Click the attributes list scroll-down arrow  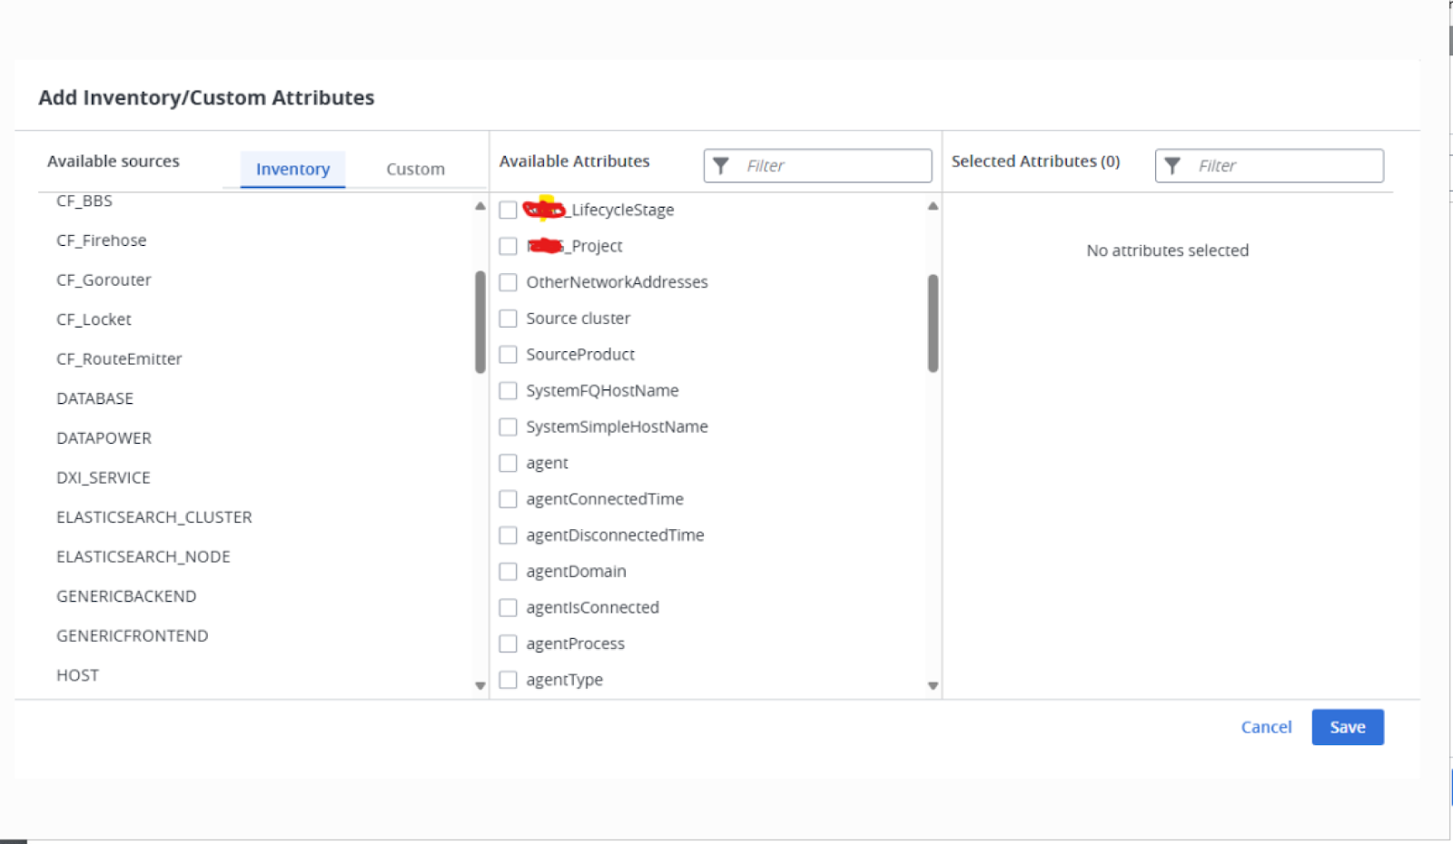point(933,685)
